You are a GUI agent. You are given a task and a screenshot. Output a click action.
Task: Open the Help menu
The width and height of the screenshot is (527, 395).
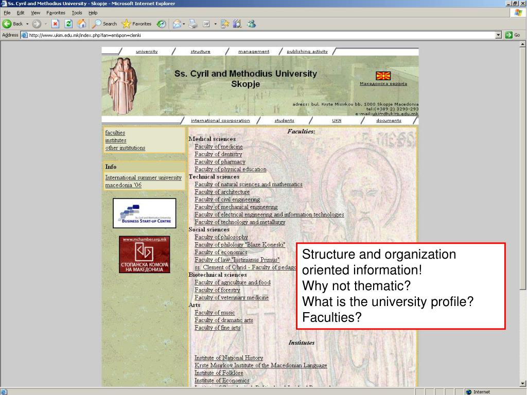[93, 13]
